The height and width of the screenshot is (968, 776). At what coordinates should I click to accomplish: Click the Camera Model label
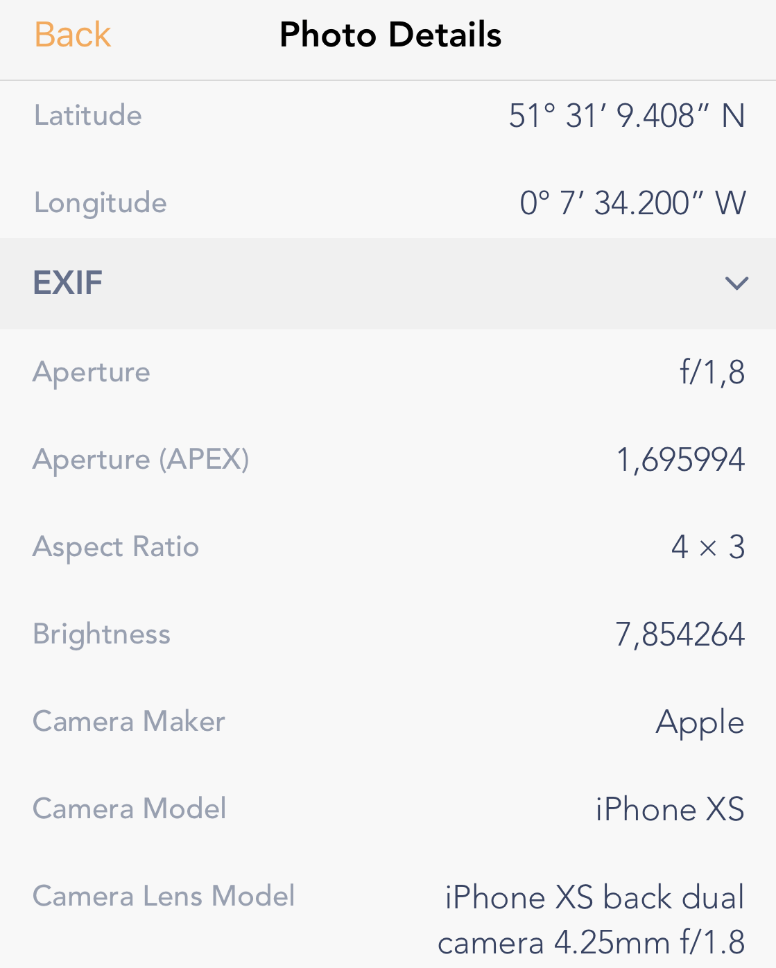130,809
